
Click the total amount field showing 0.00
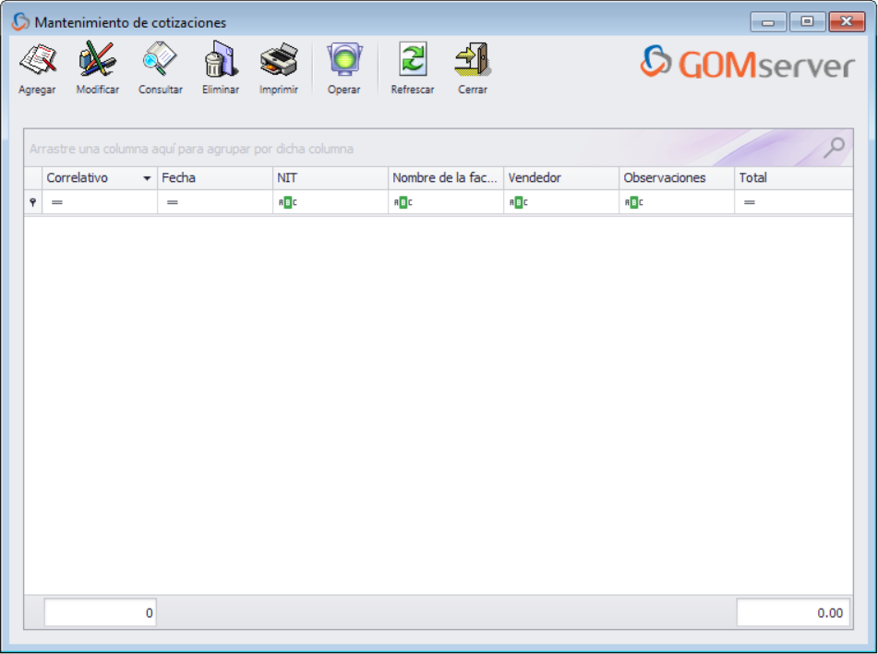point(792,612)
